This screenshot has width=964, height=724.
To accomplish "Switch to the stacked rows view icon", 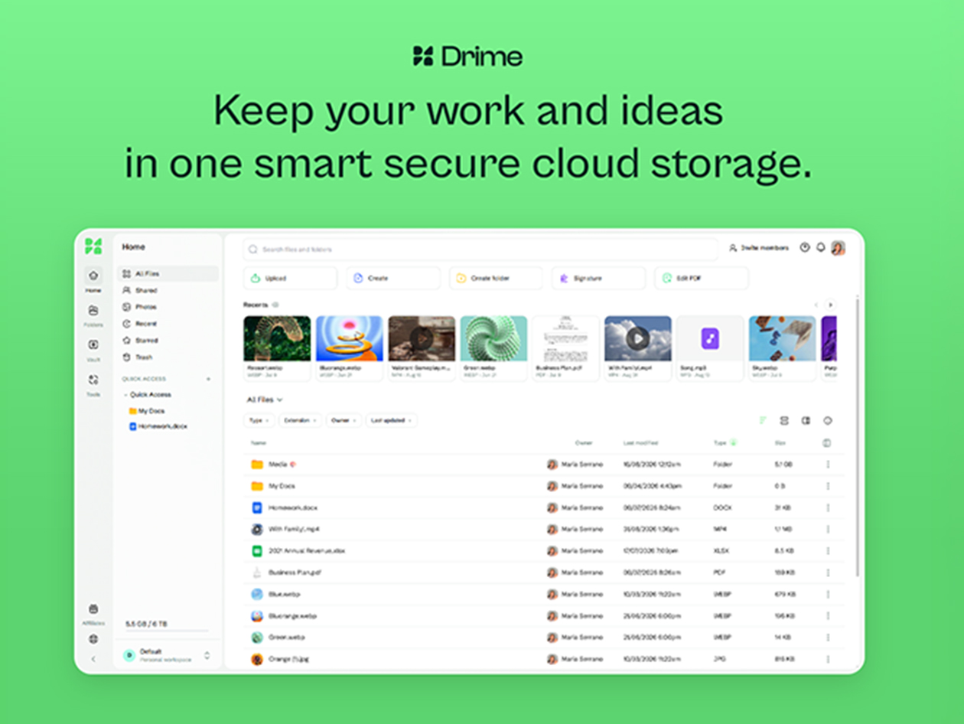I will point(784,420).
